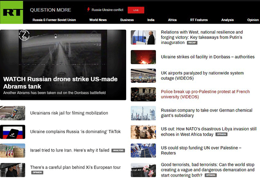Click the chemical plant thumbnail
This screenshot has height=178, width=260.
point(143,113)
